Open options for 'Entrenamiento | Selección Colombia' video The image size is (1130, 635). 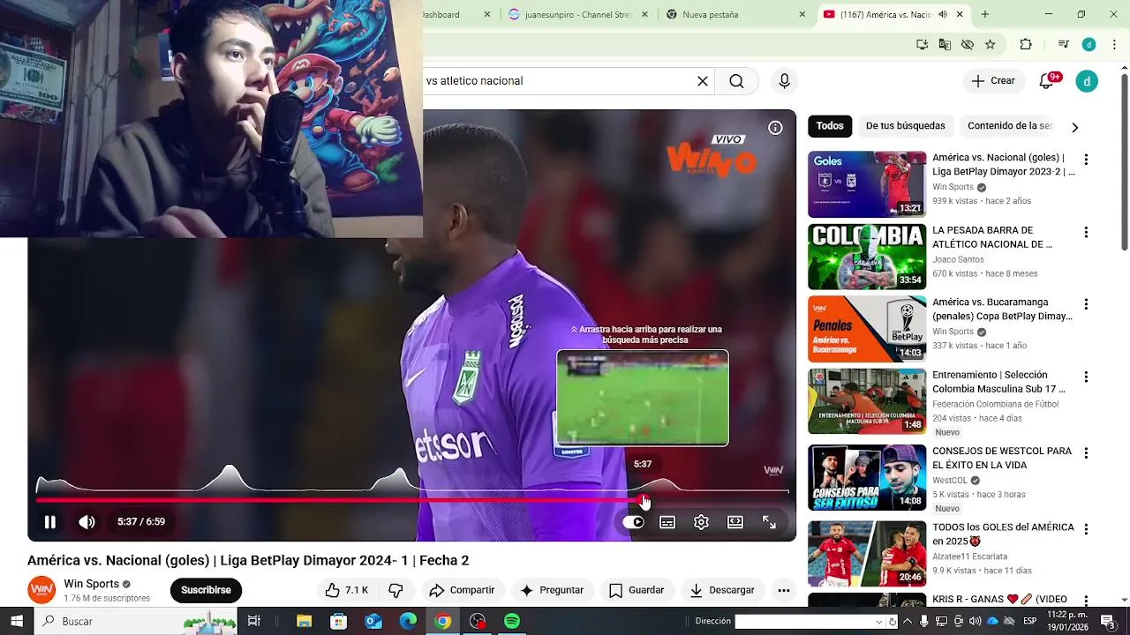1086,377
